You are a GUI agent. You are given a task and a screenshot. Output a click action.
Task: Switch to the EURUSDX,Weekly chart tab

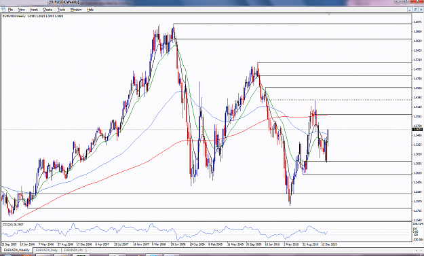pos(16,250)
